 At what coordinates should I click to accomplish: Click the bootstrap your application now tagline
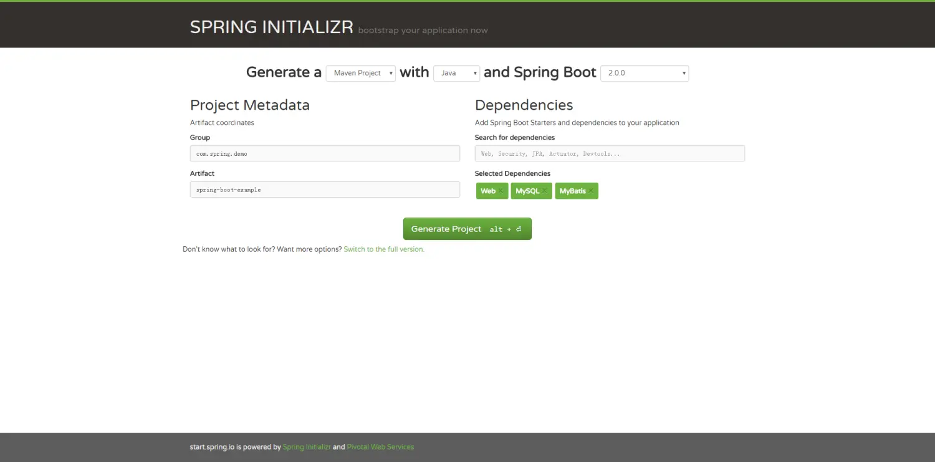423,31
